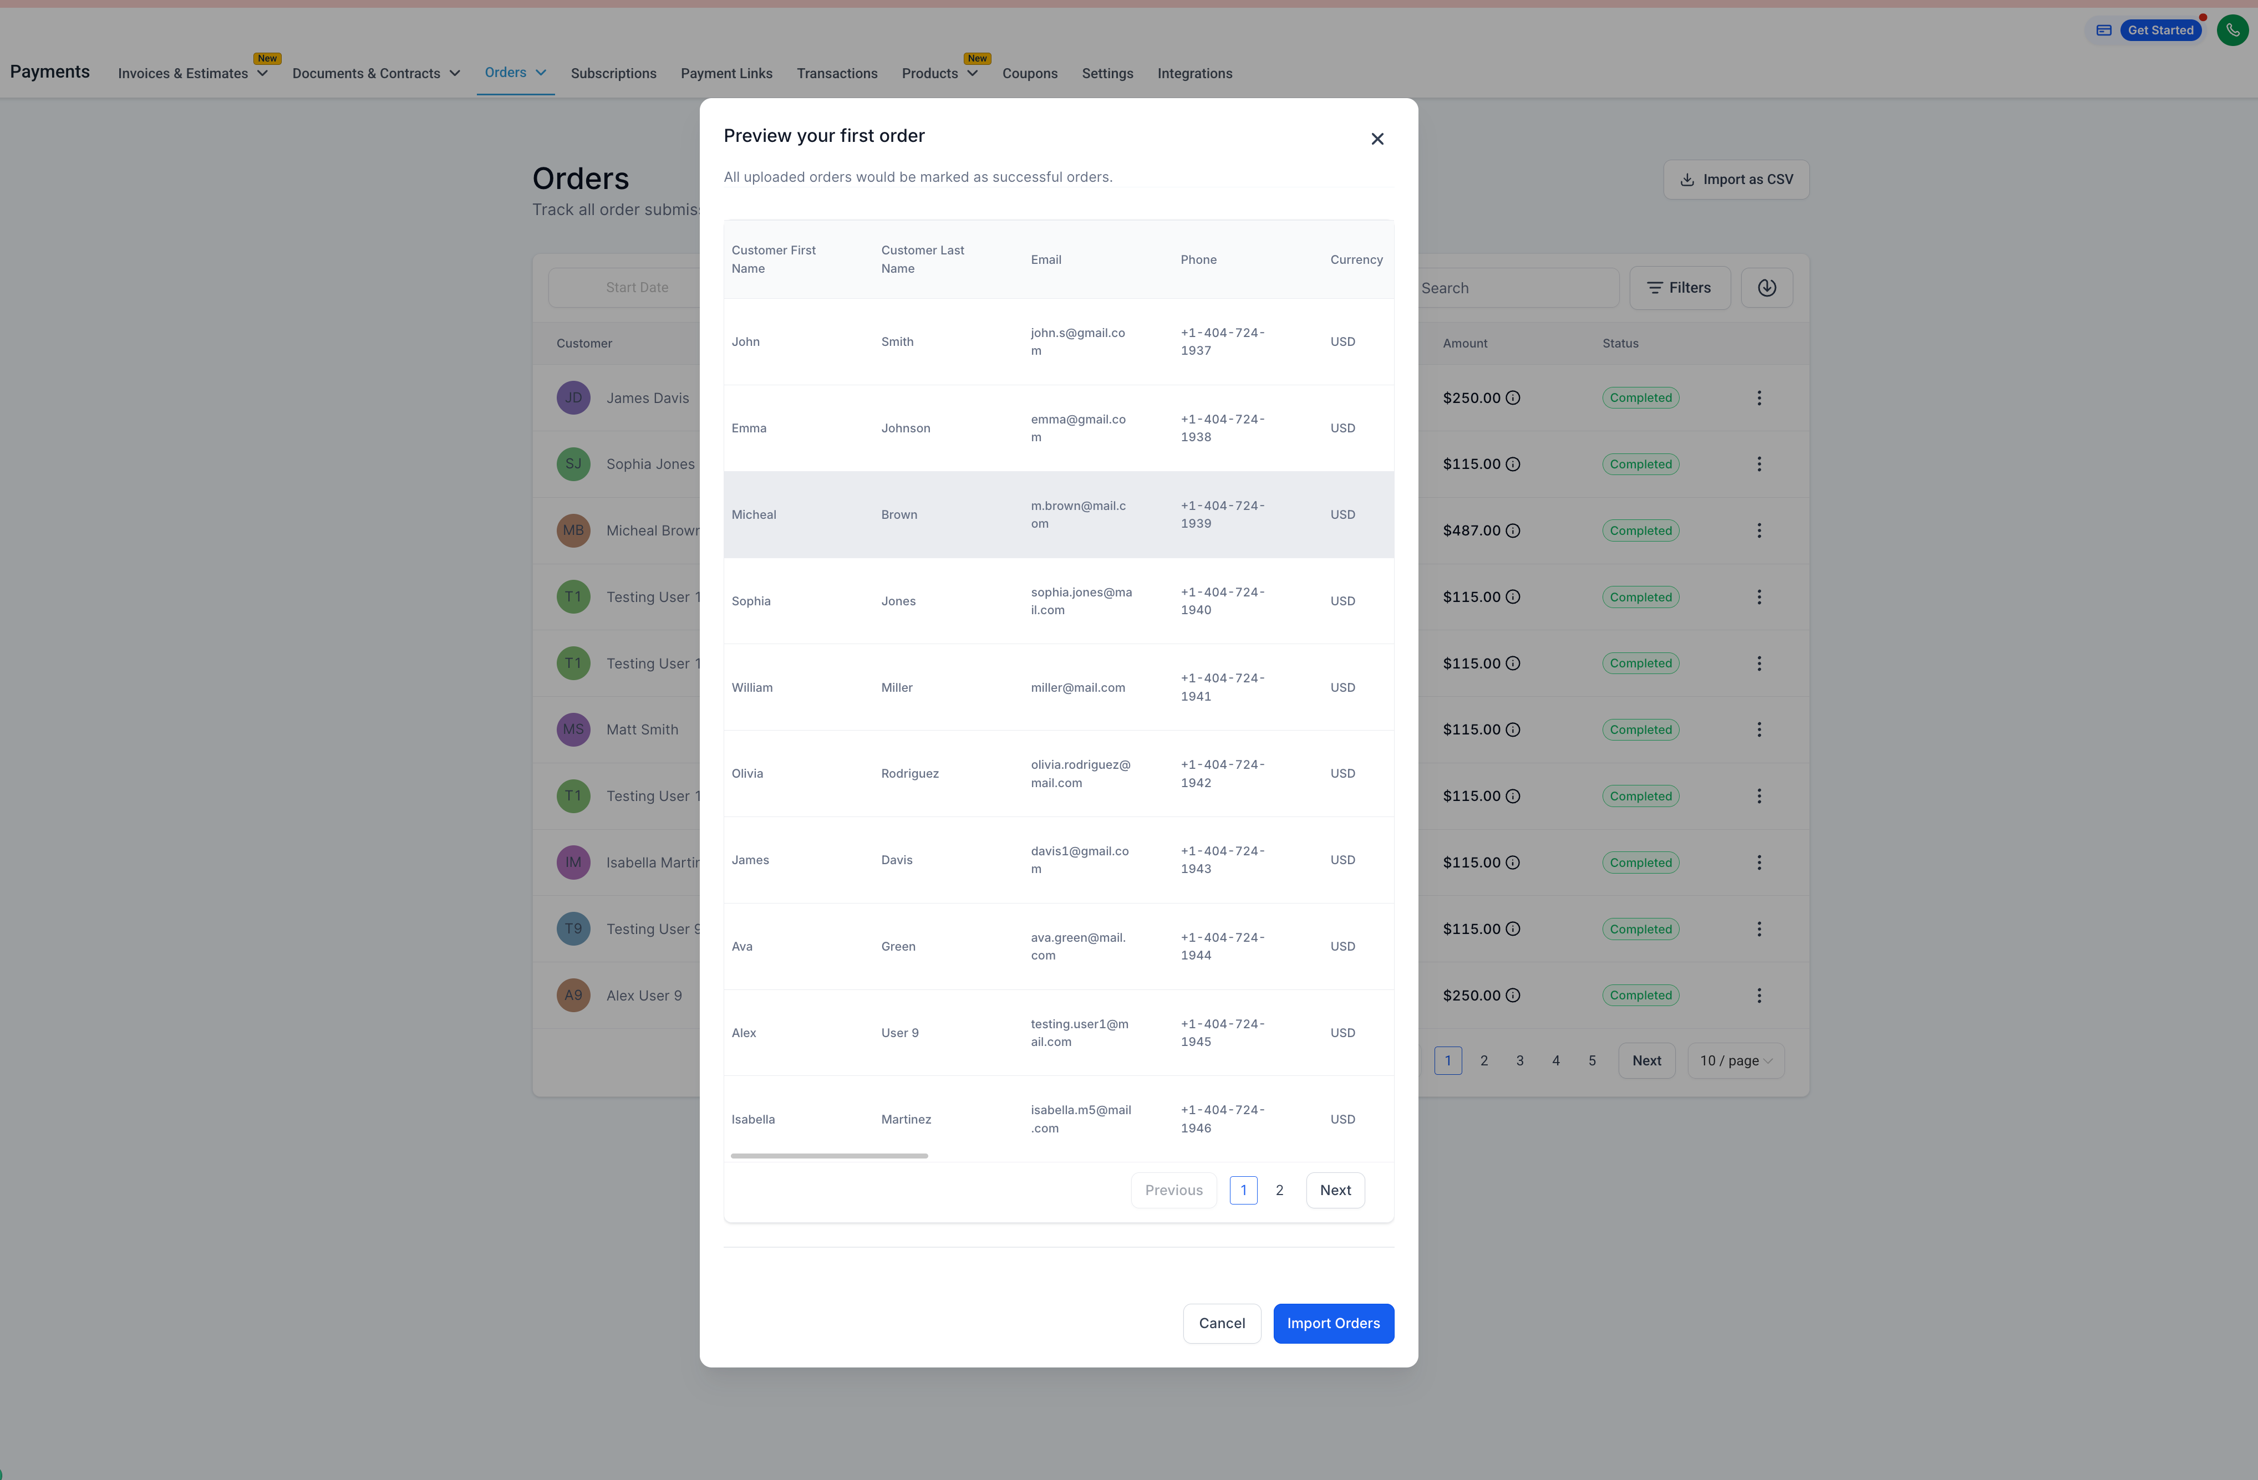Click the green phone call icon
The width and height of the screenshot is (2258, 1480).
point(2231,30)
